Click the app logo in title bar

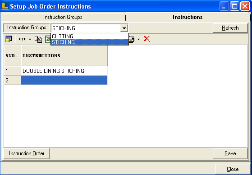tap(5, 6)
